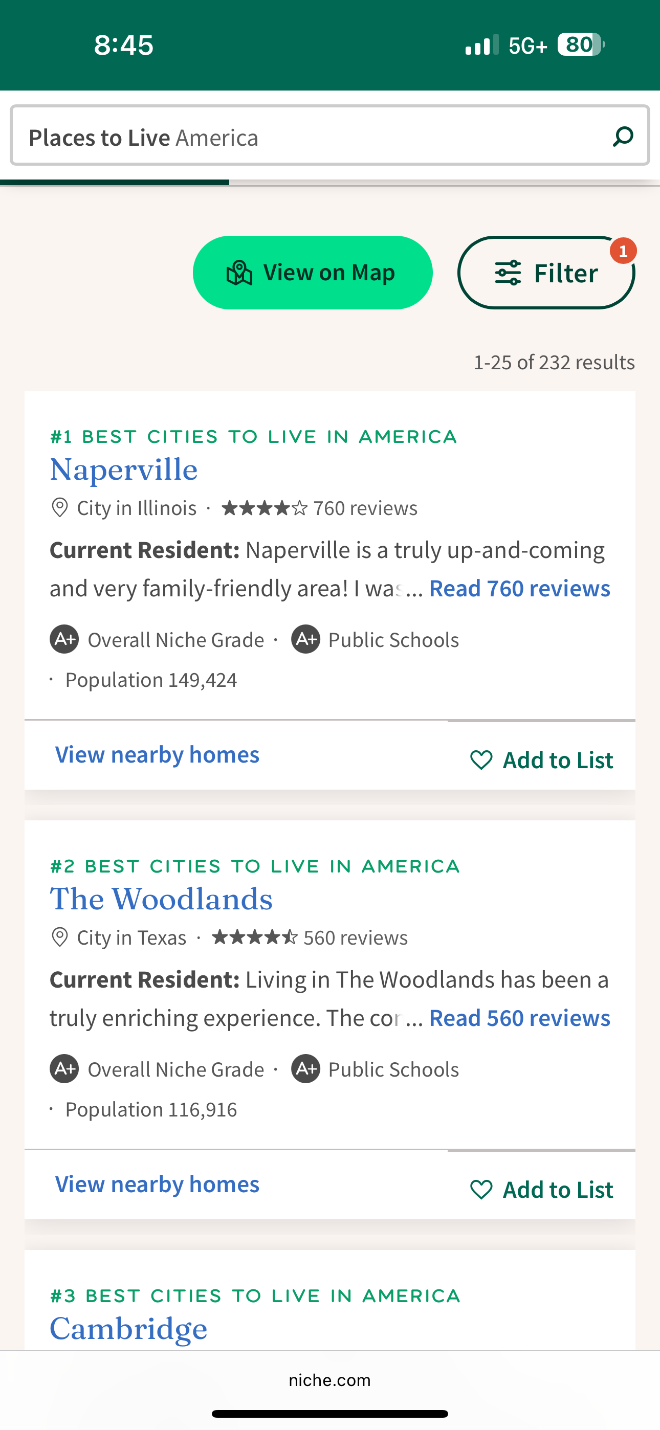Screen dimensions: 660x1430
Task: Open the Naperville city page
Action: tap(124, 470)
